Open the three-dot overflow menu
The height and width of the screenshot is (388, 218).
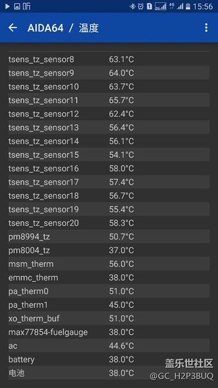click(x=206, y=27)
